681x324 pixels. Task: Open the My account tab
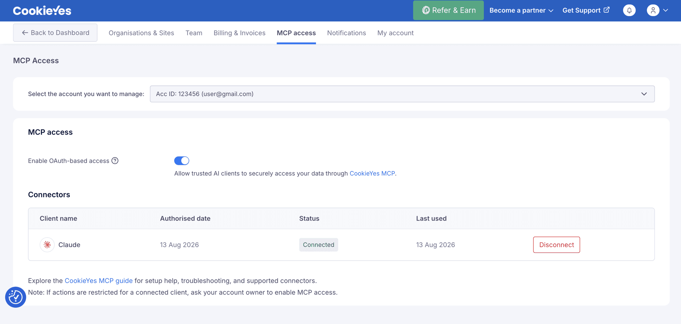tap(395, 33)
